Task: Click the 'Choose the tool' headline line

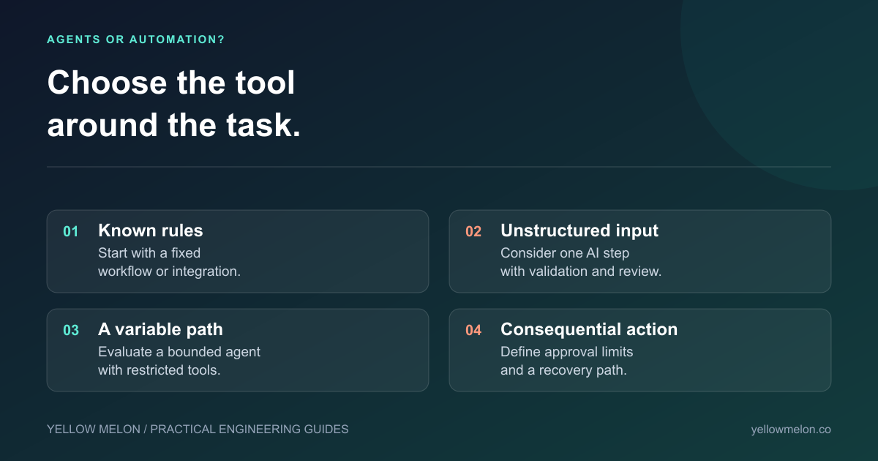Action: click(171, 83)
